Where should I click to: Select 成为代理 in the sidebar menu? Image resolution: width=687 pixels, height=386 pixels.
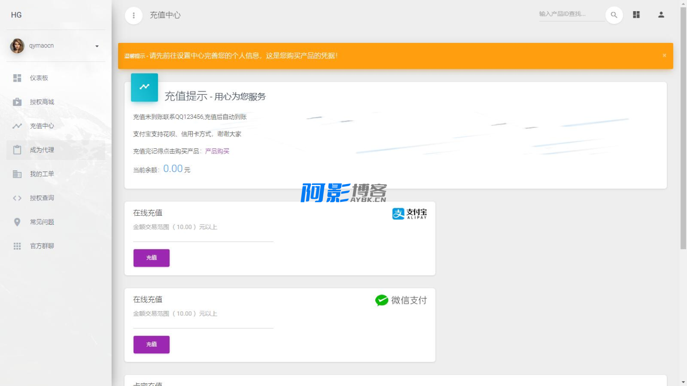coord(42,150)
